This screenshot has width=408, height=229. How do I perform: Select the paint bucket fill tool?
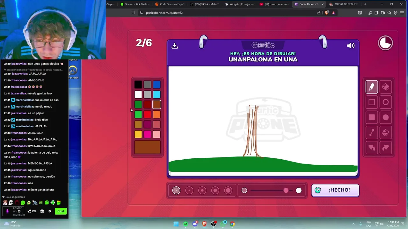tap(386, 133)
